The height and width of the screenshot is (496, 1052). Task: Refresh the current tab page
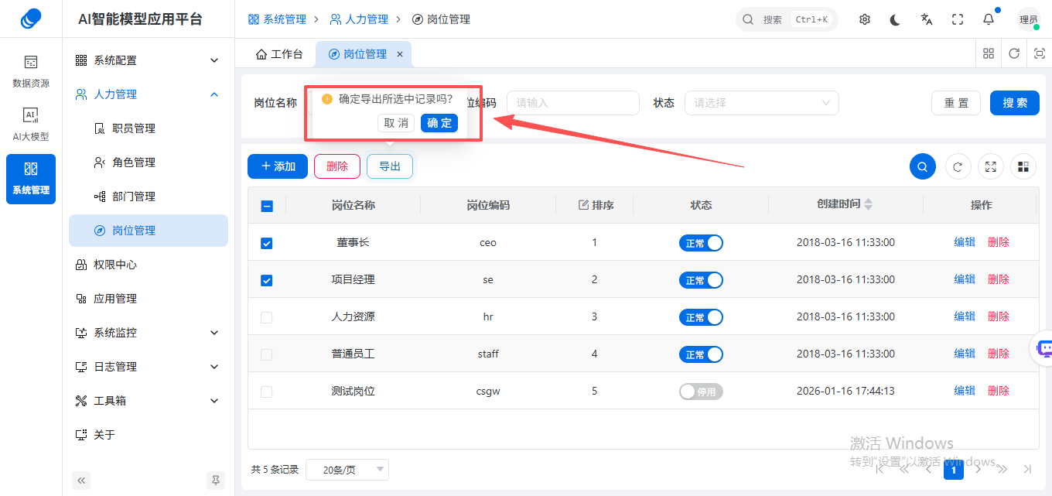tap(1014, 53)
